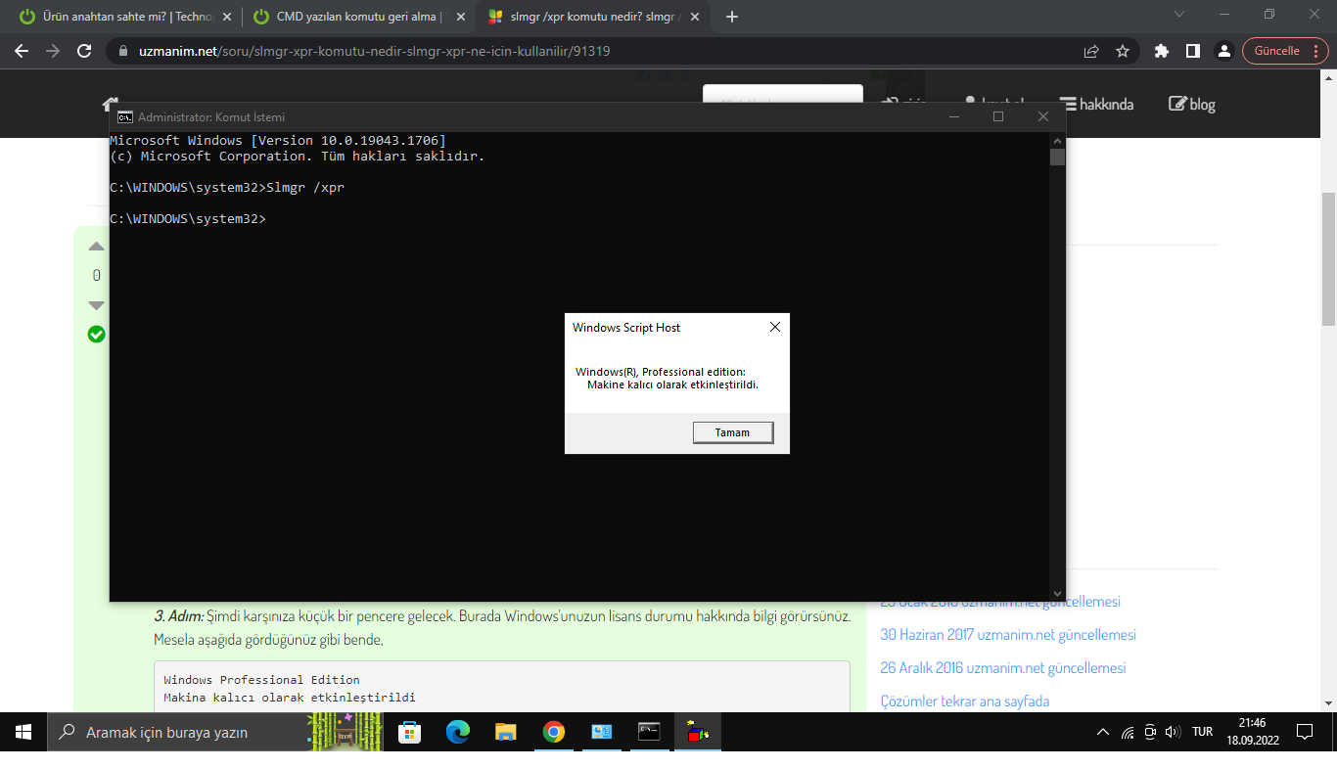Screen dimensions: 1337x769
Task: Click Tamam in the Windows Script Host dialog
Action: click(733, 432)
